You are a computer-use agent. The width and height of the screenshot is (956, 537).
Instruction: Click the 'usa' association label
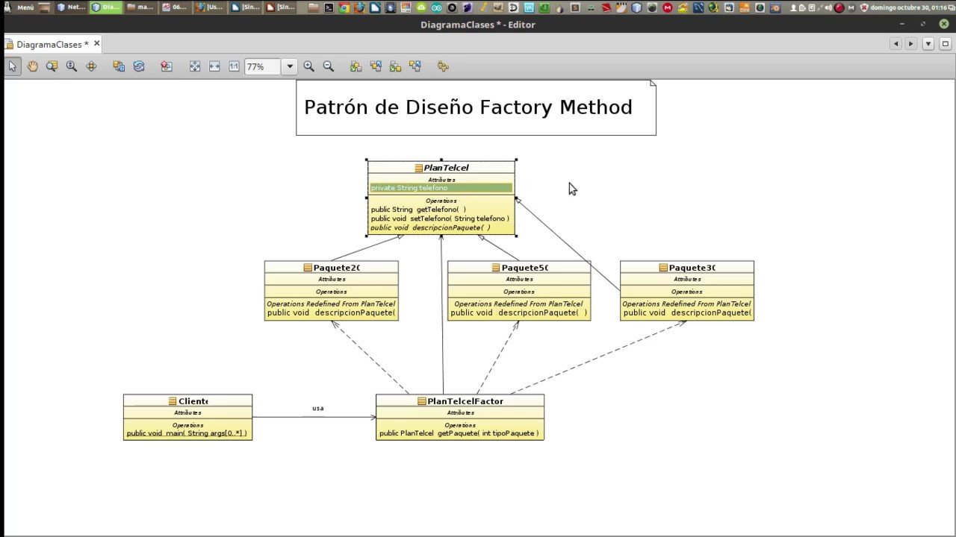coord(318,408)
